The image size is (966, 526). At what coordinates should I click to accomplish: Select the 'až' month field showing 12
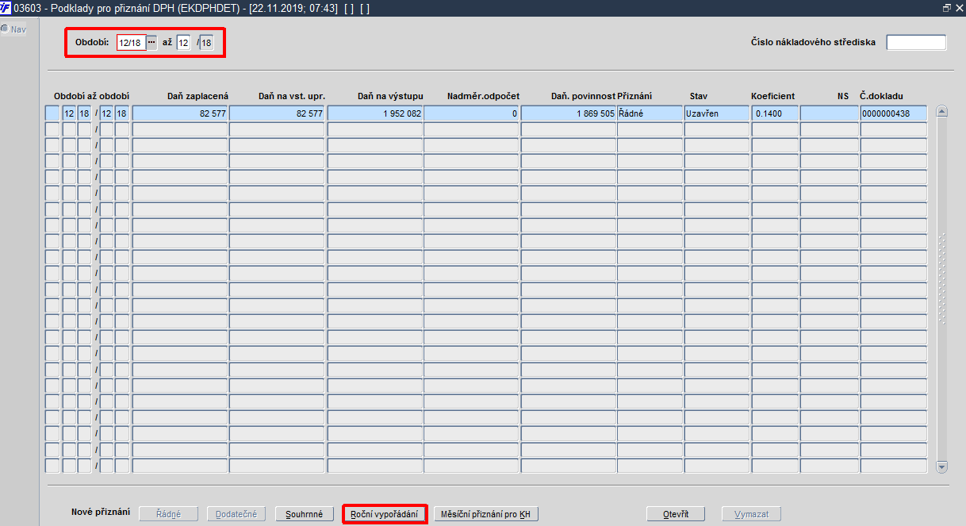point(183,42)
